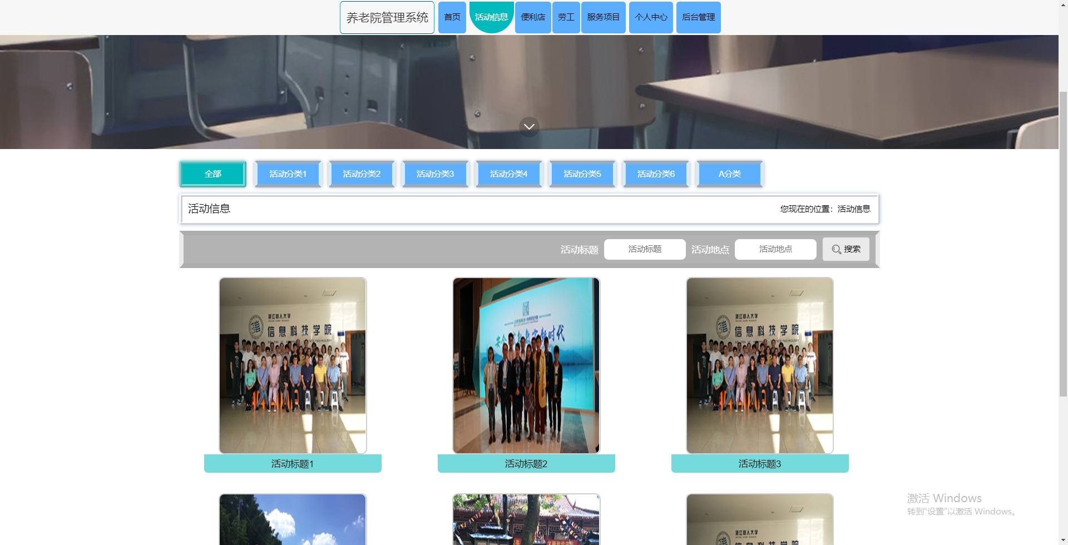Open the 劳工 section
This screenshot has width=1068, height=545.
[x=566, y=17]
